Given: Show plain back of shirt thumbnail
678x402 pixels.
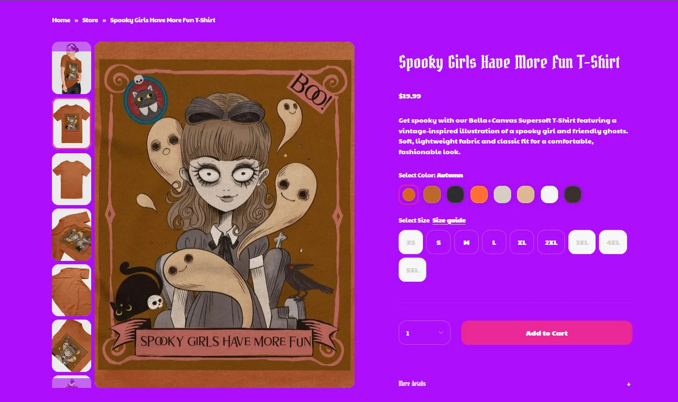Looking at the screenshot, I should point(72,179).
